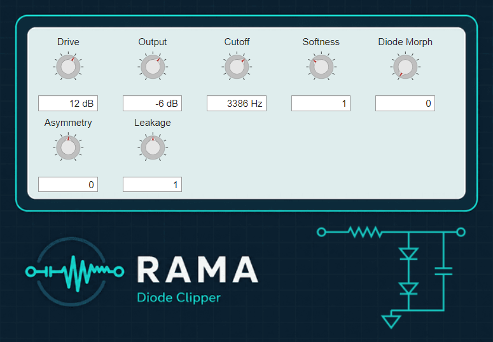Click the Output knob
This screenshot has width=493, height=342.
(153, 67)
